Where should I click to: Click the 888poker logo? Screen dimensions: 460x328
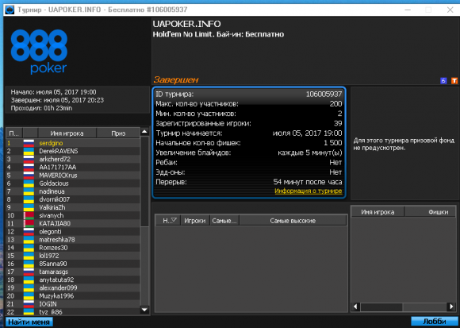tap(40, 52)
